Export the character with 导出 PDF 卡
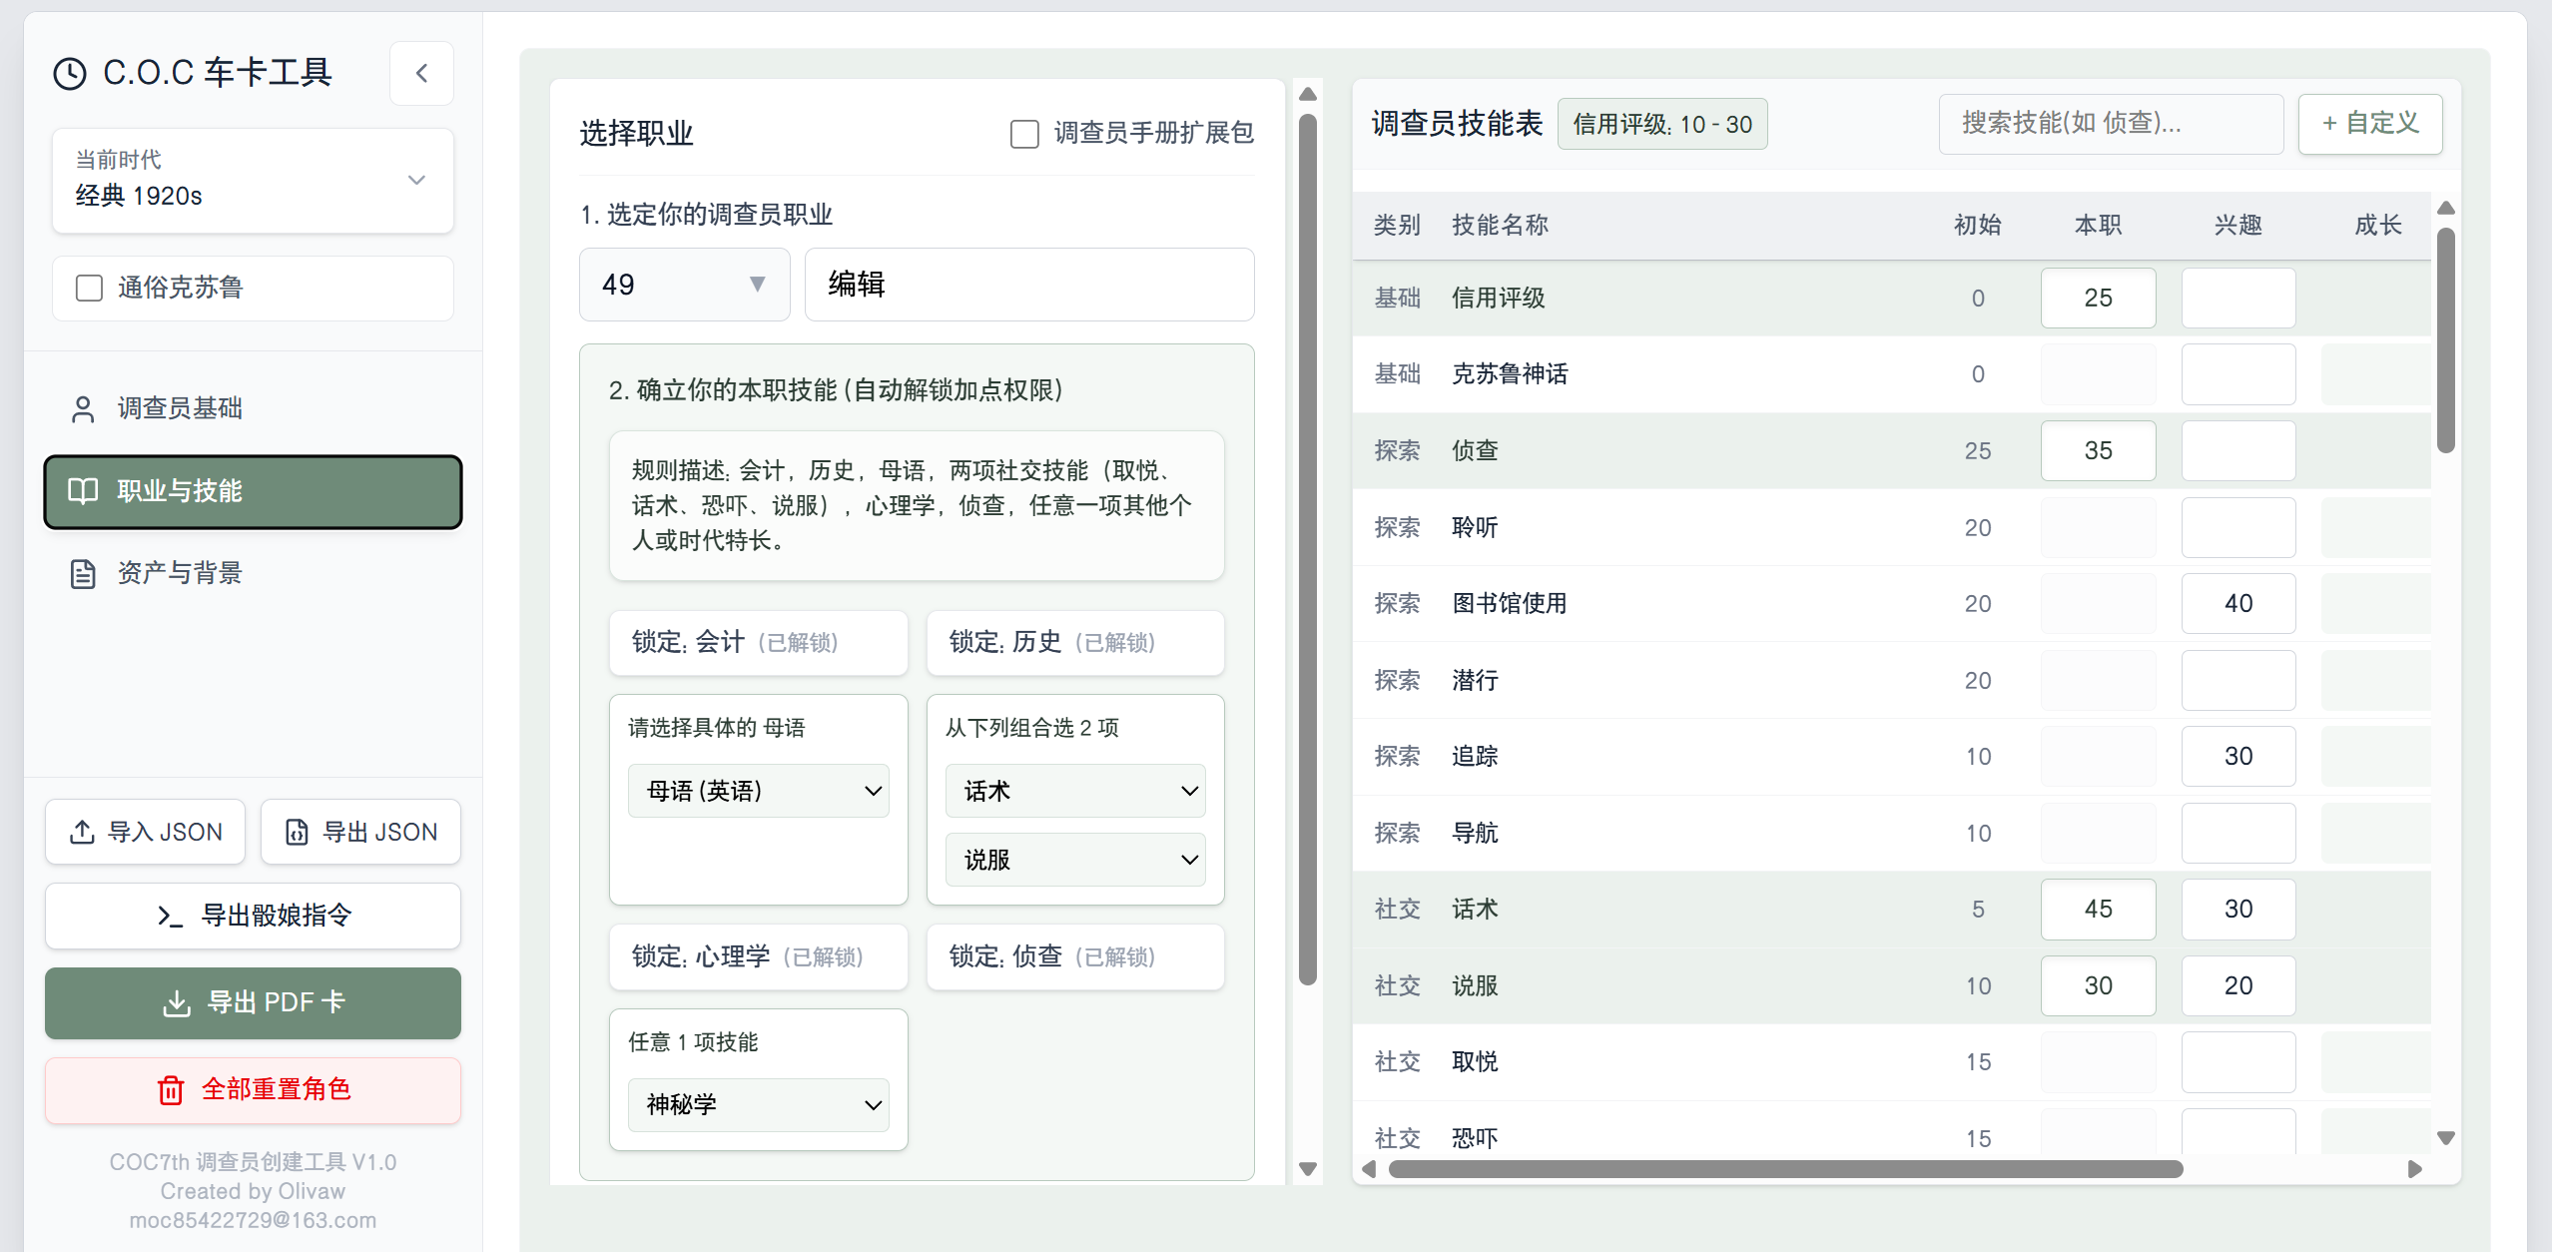The image size is (2552, 1252). point(253,1002)
